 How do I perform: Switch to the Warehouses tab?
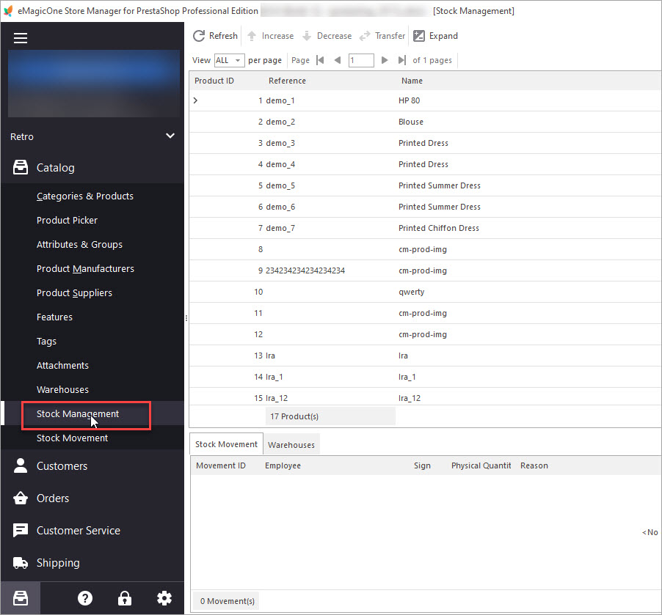pyautogui.click(x=291, y=445)
